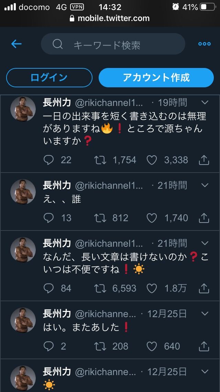Expand chevron on the 不便ですね tweet

pyautogui.click(x=205, y=243)
